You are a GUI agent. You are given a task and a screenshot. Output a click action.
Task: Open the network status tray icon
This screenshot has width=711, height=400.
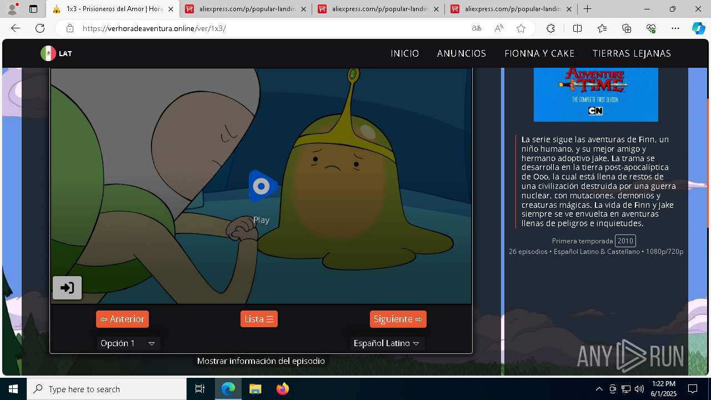pos(625,389)
